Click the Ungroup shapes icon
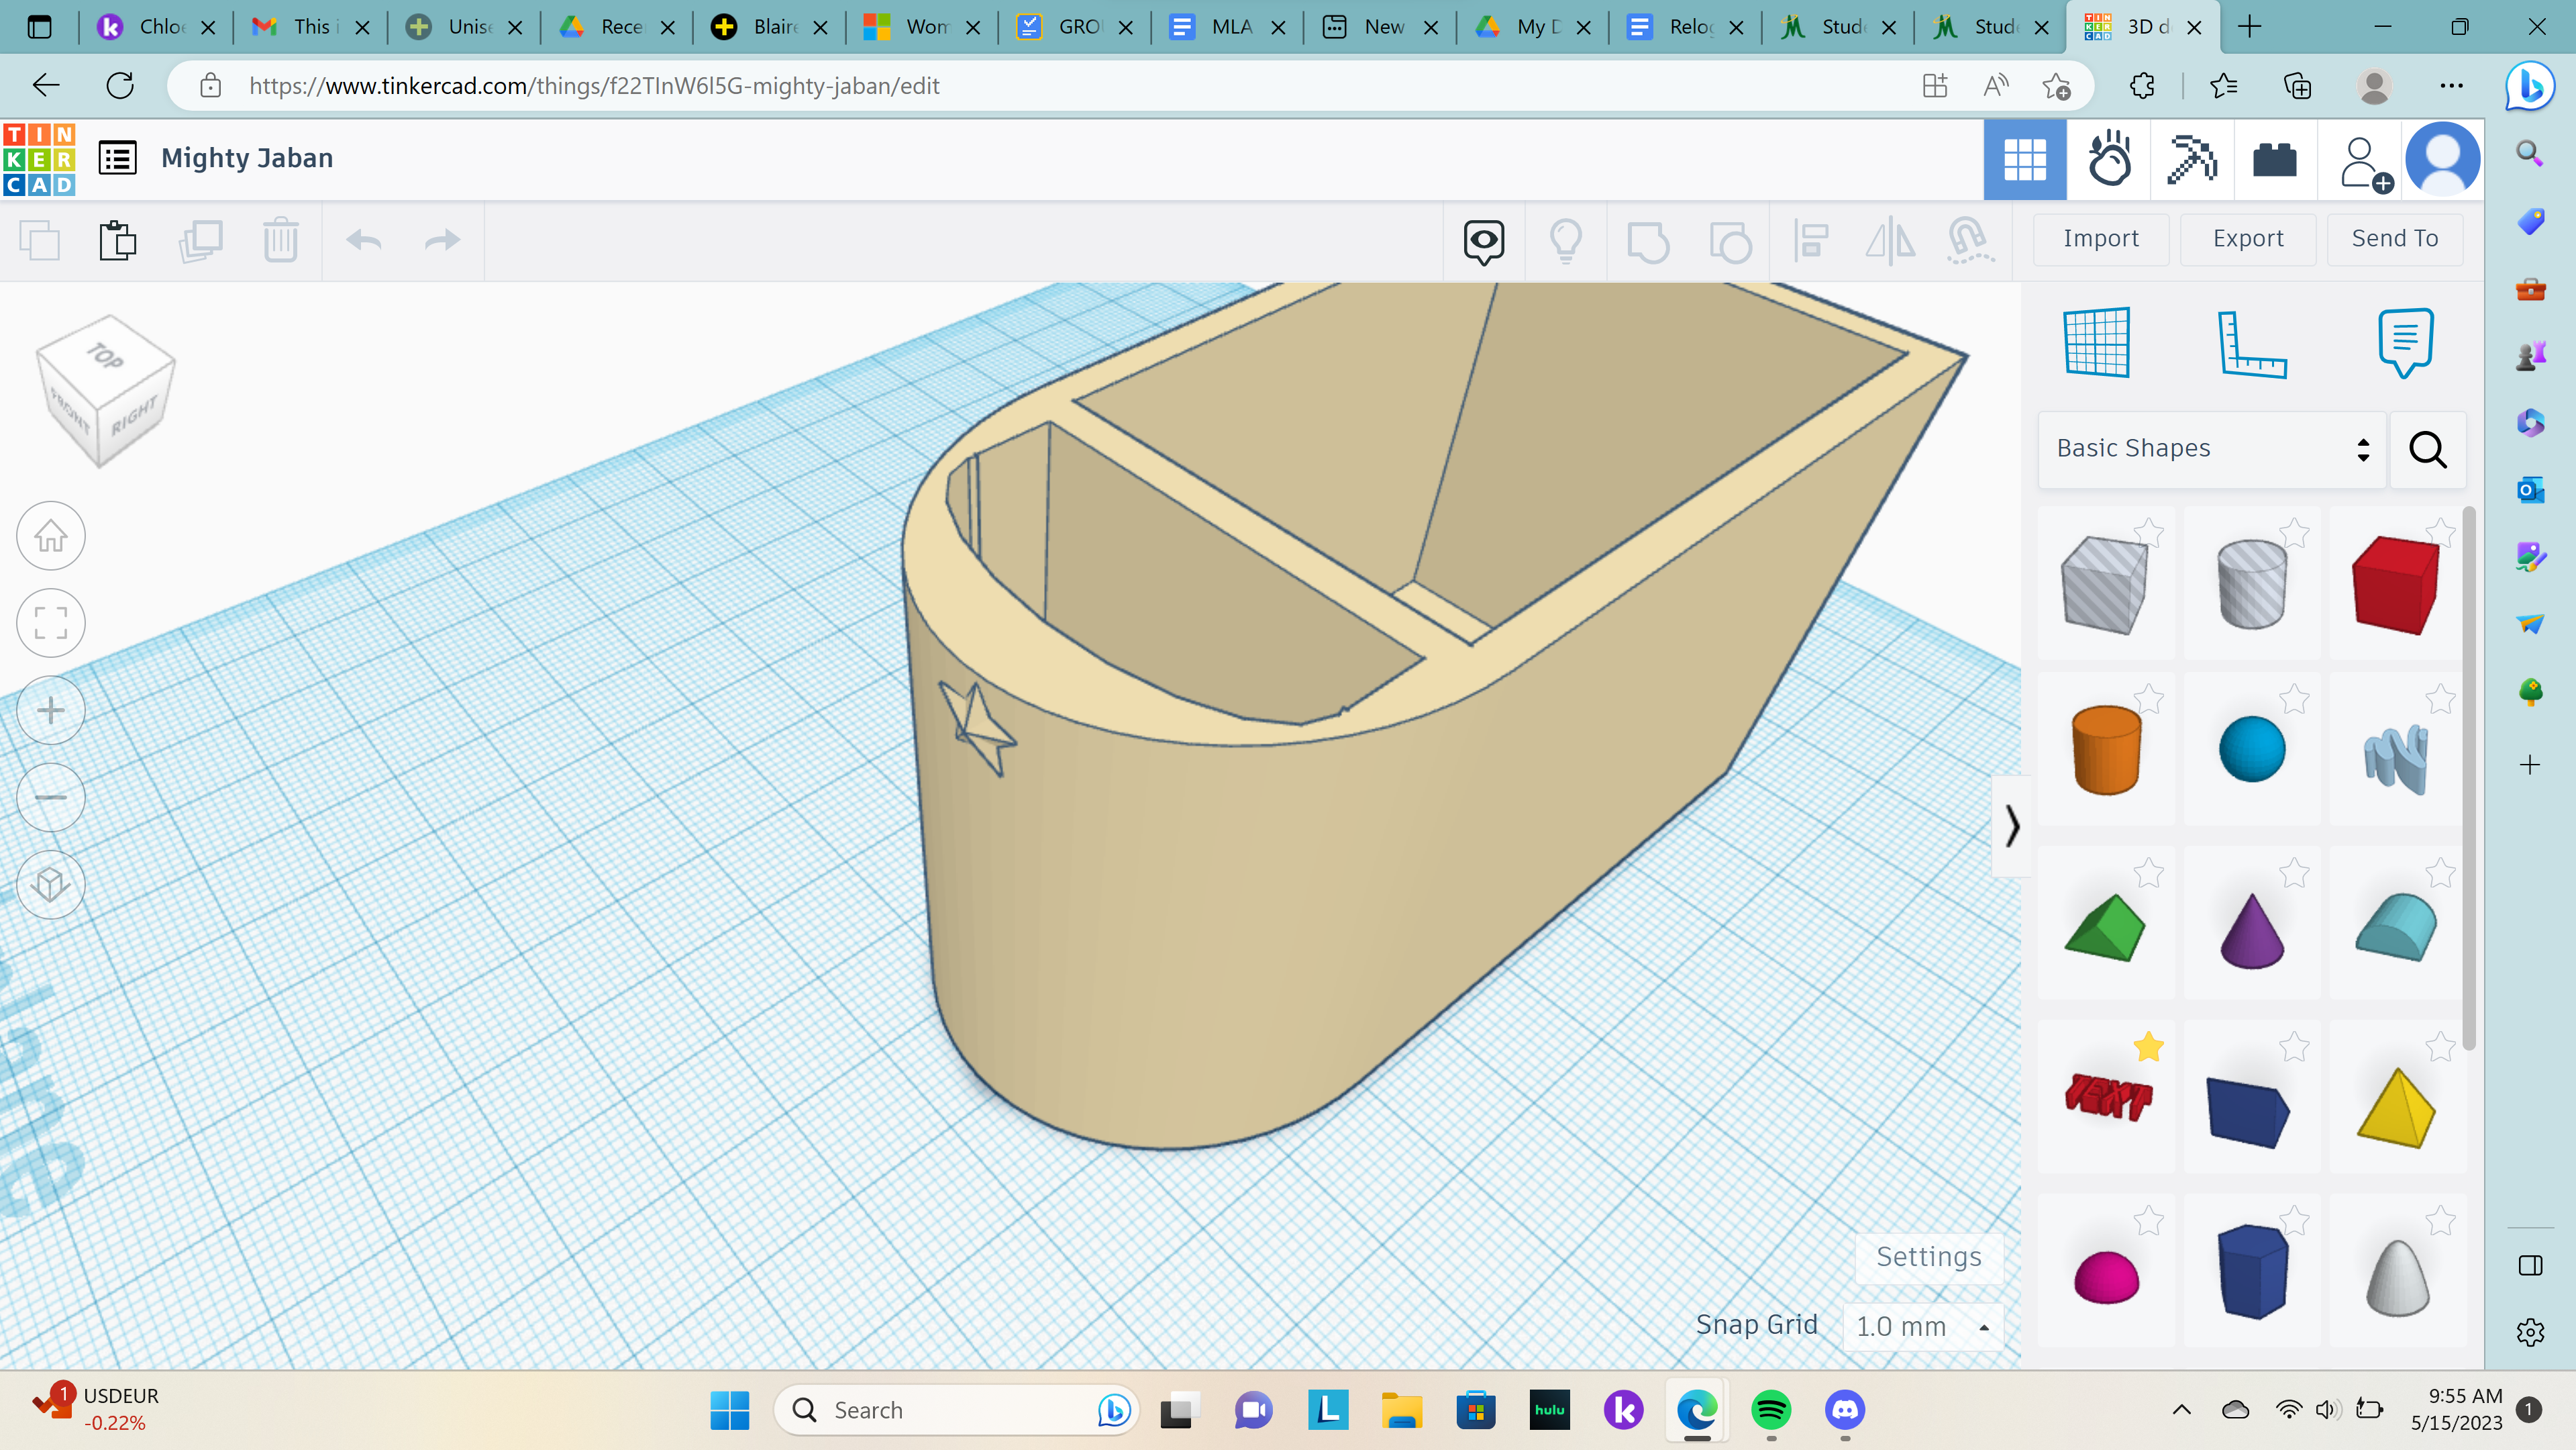 (x=1730, y=241)
